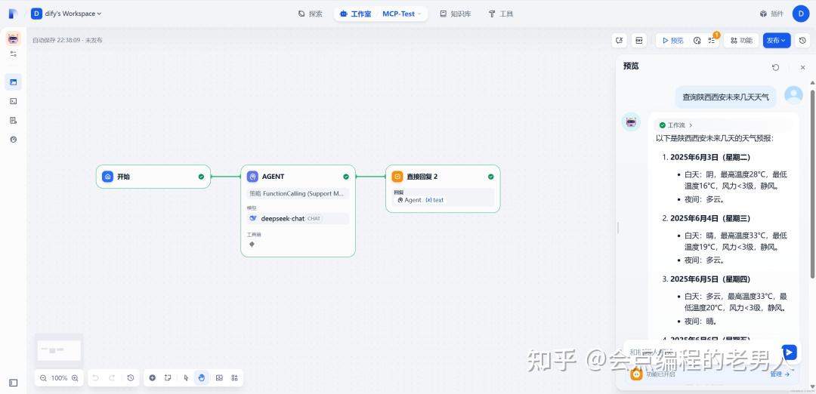Click auto-save status 自动保存 22:38:09

pyautogui.click(x=56, y=41)
